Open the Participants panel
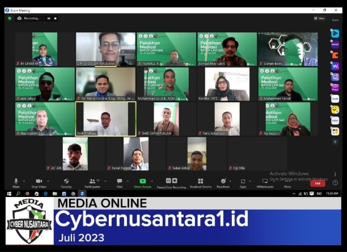 (92, 183)
